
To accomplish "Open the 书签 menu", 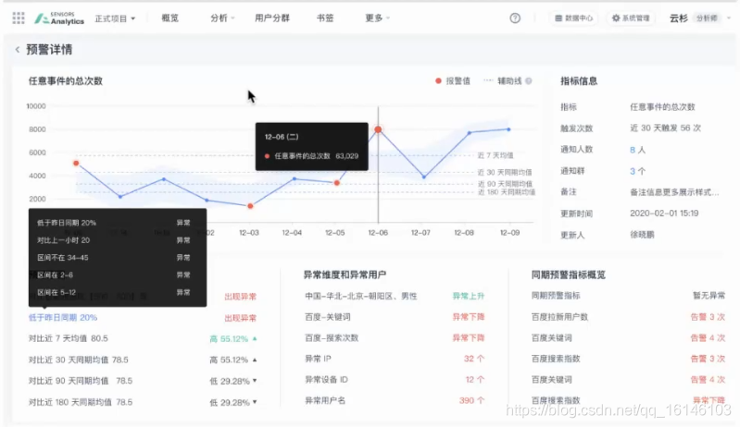I will click(x=325, y=18).
